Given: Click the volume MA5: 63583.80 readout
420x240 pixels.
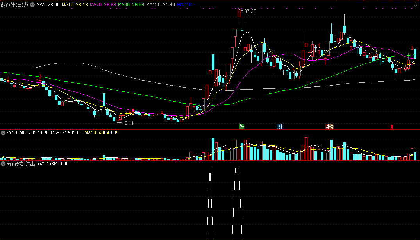Looking at the screenshot, I should [66, 133].
